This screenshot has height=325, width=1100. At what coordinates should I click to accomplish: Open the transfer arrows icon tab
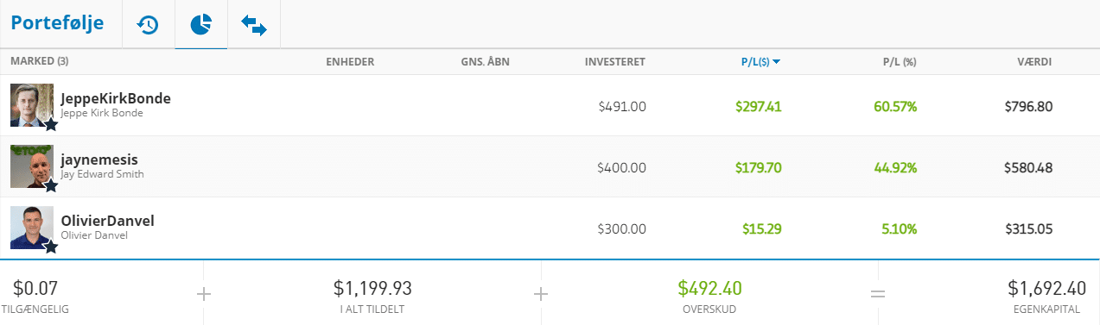254,25
